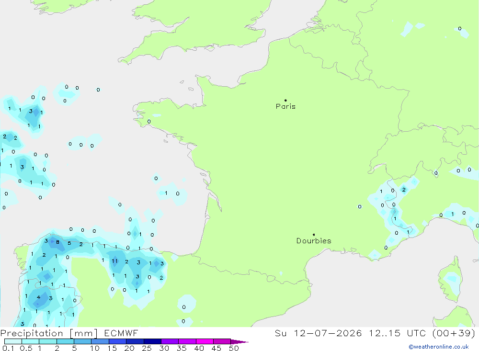Screen dimensions: 479x351
Task: Select the Paris city label
Action: (285, 106)
